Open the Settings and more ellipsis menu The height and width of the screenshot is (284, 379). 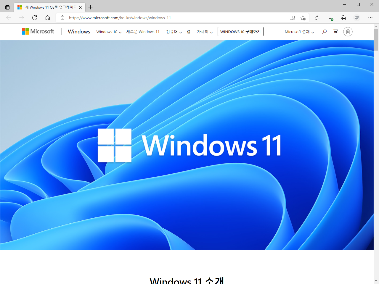(x=370, y=18)
